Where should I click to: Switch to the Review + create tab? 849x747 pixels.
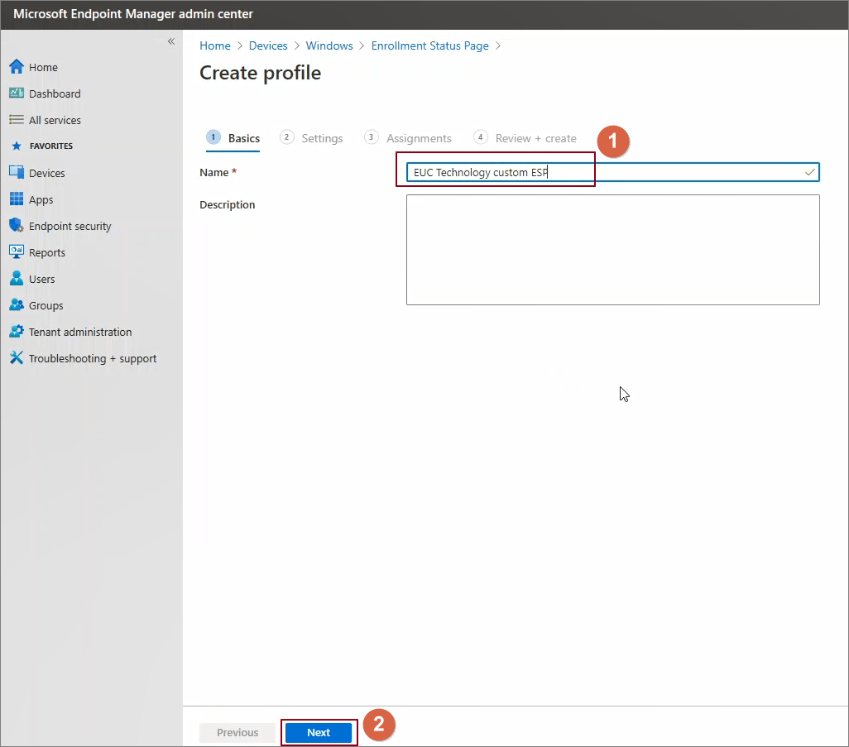pyautogui.click(x=525, y=139)
